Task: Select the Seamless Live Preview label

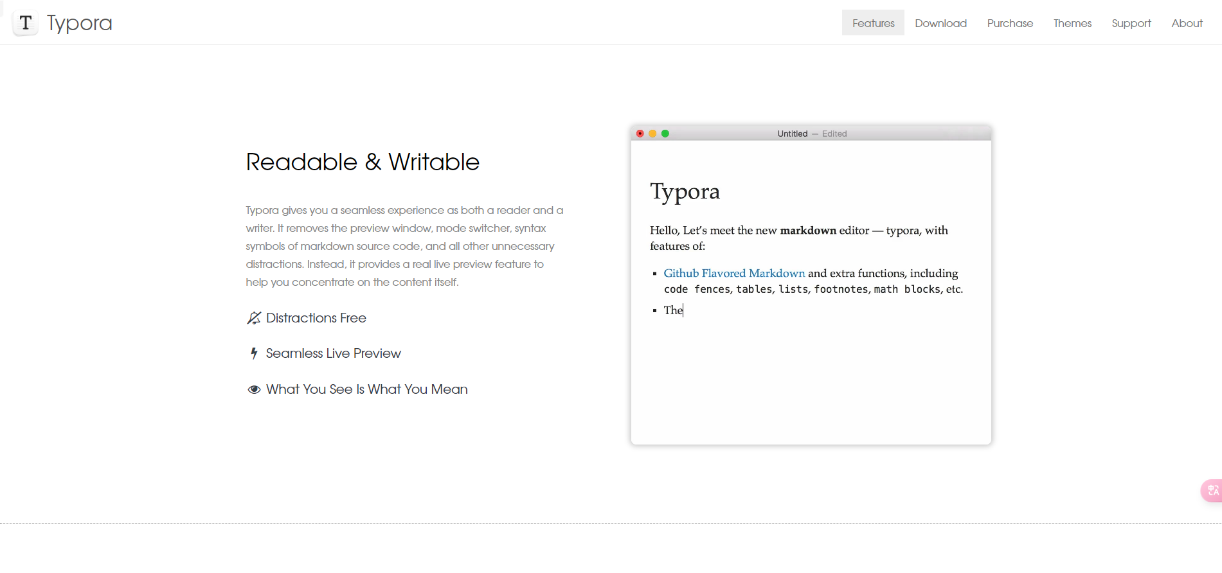Action: (334, 353)
